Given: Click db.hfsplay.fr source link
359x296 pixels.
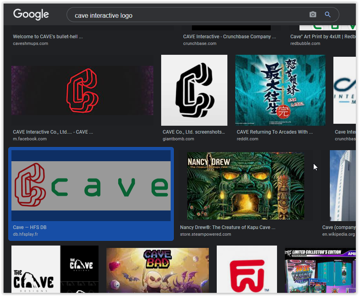Looking at the screenshot, I should pos(25,235).
